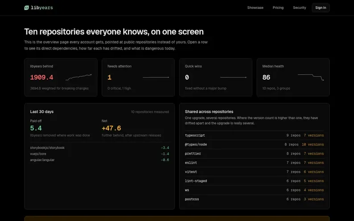Select the Needs attention stat card
354x221 pixels.
click(138, 78)
